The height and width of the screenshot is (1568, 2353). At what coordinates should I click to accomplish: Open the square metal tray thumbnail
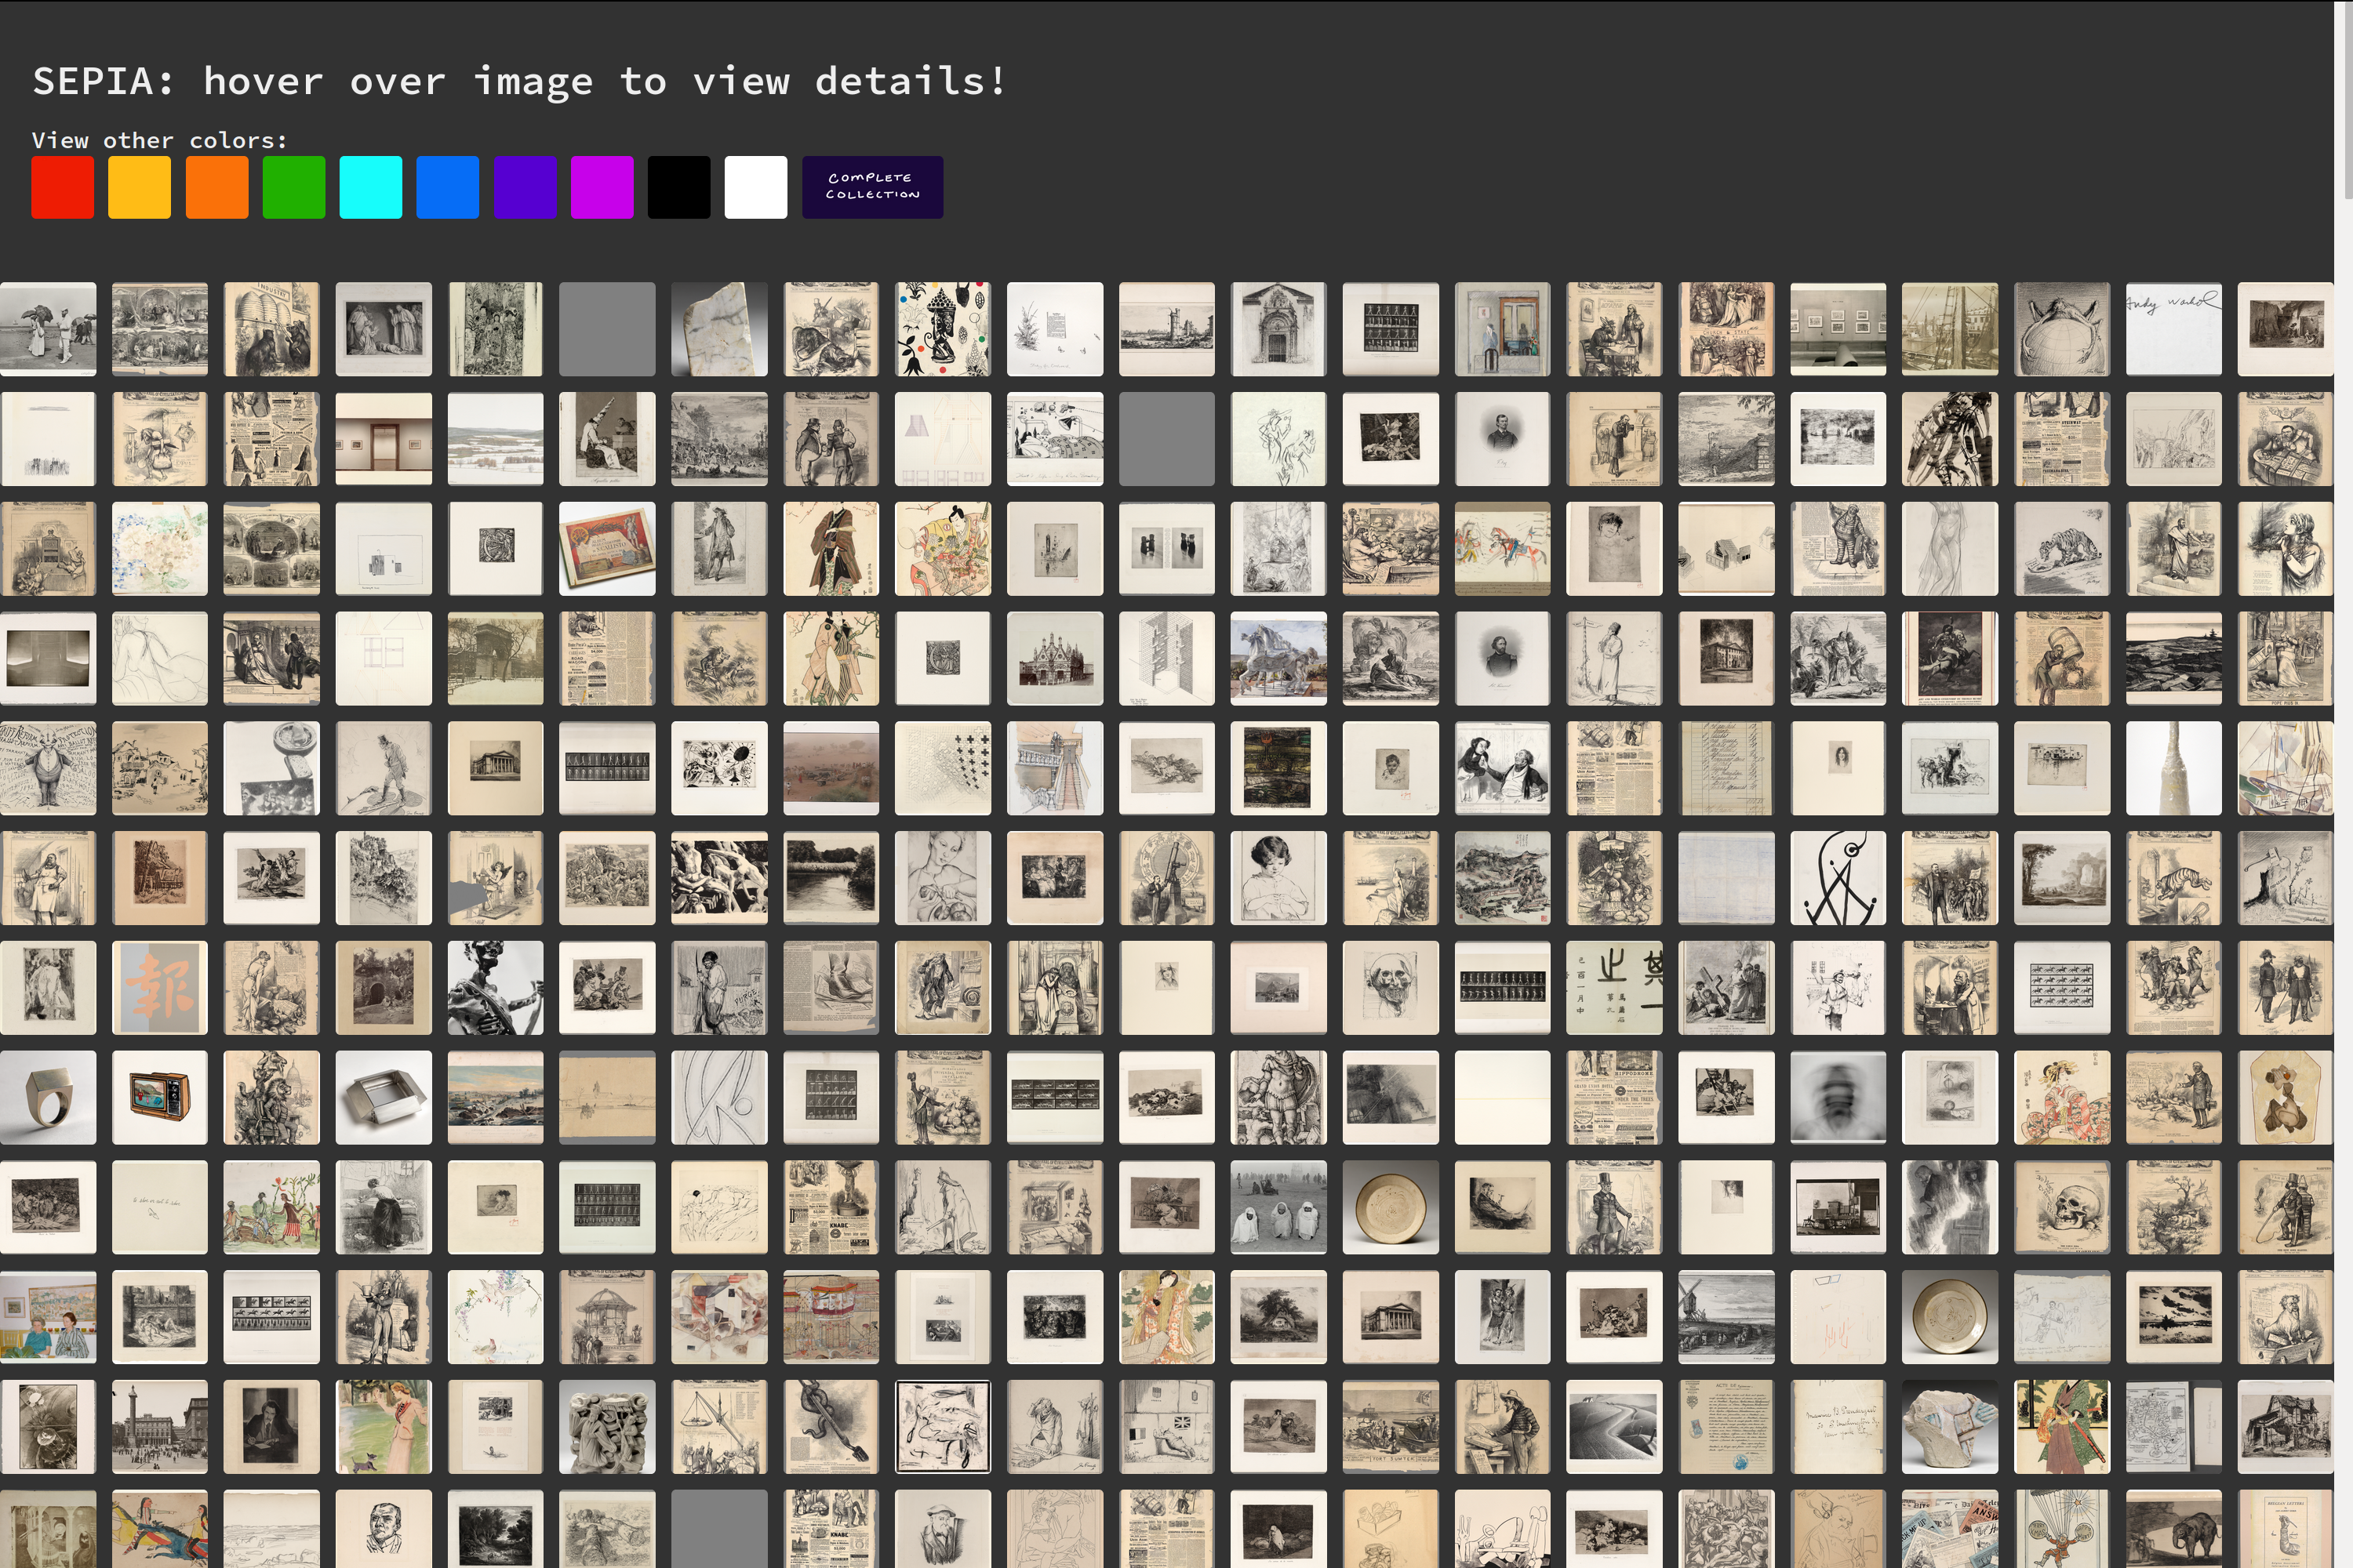[384, 1097]
